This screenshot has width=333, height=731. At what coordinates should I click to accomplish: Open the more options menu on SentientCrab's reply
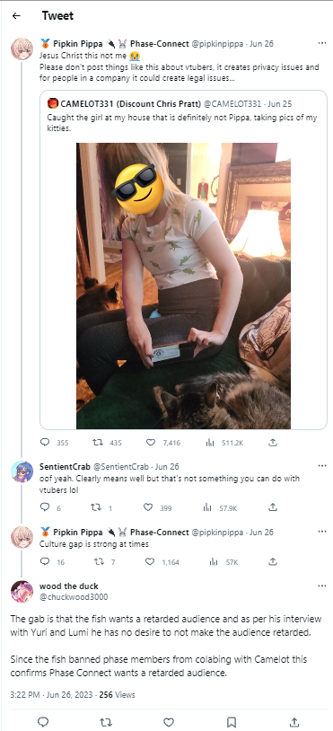[x=322, y=466]
